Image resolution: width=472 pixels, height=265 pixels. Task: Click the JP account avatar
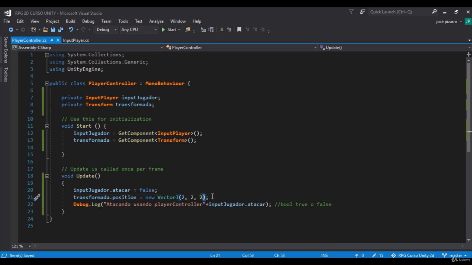[468, 21]
